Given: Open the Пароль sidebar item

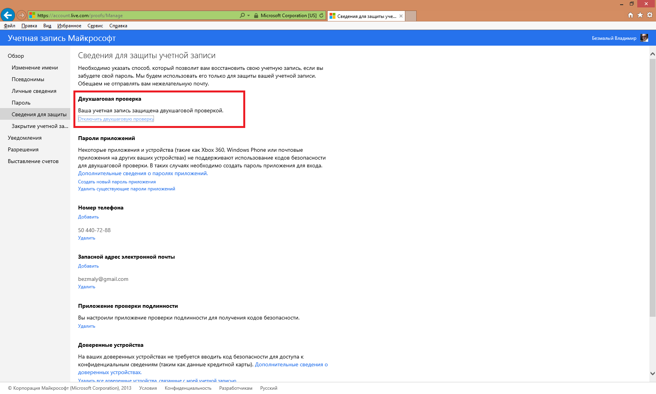Looking at the screenshot, I should pyautogui.click(x=21, y=103).
